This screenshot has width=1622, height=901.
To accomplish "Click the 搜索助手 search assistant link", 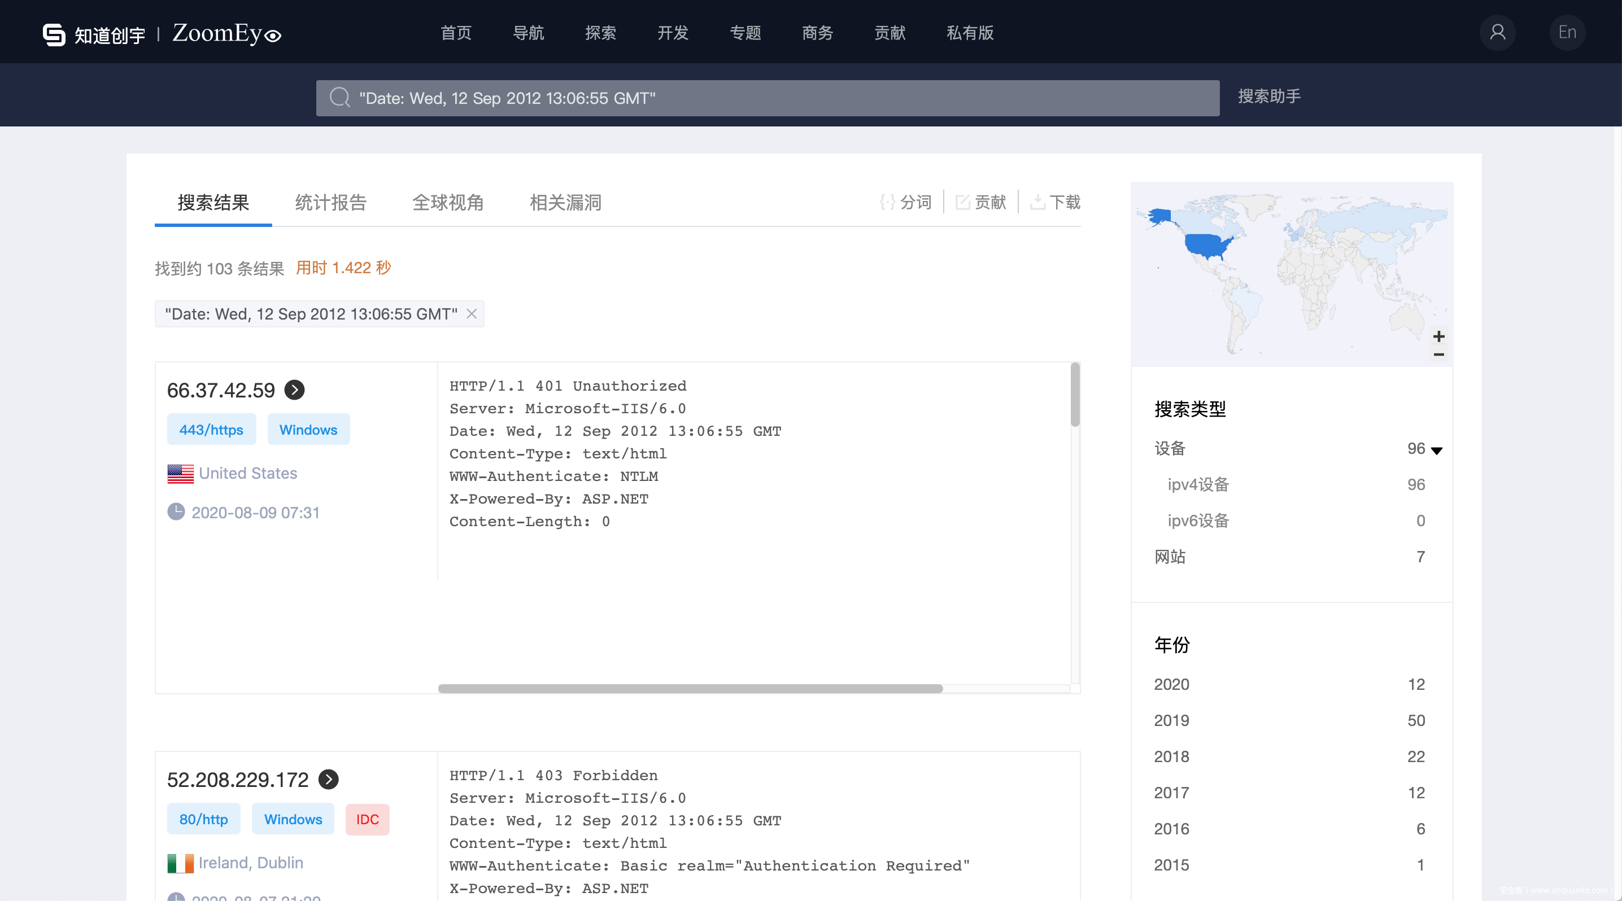I will click(1269, 97).
